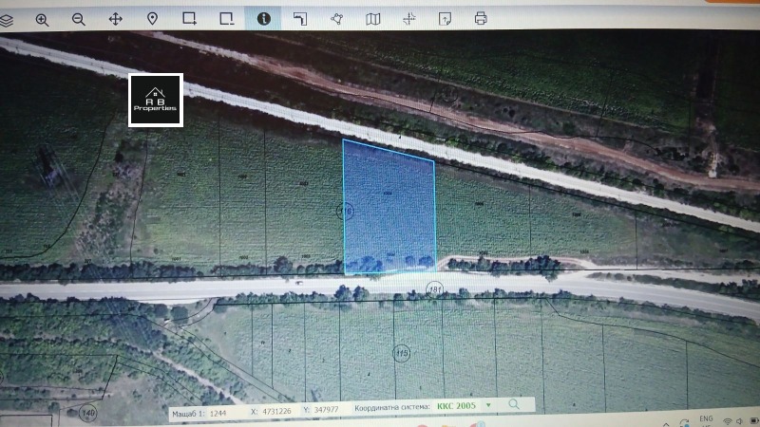
Task: Choose the polygon drawing tool
Action: click(336, 19)
